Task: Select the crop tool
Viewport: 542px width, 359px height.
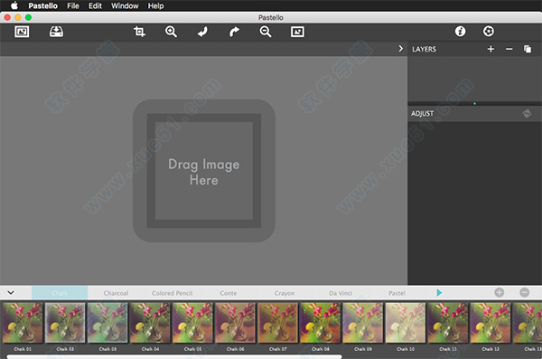Action: (139, 32)
